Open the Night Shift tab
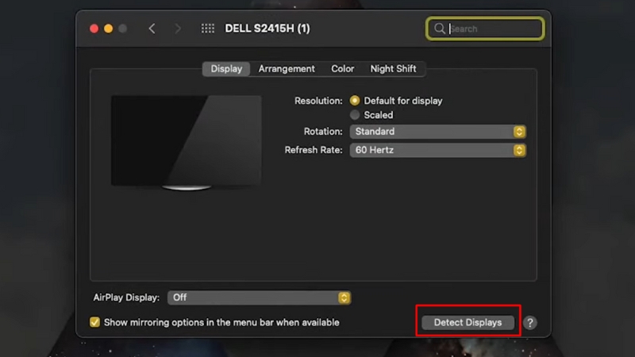This screenshot has width=635, height=357. point(393,69)
